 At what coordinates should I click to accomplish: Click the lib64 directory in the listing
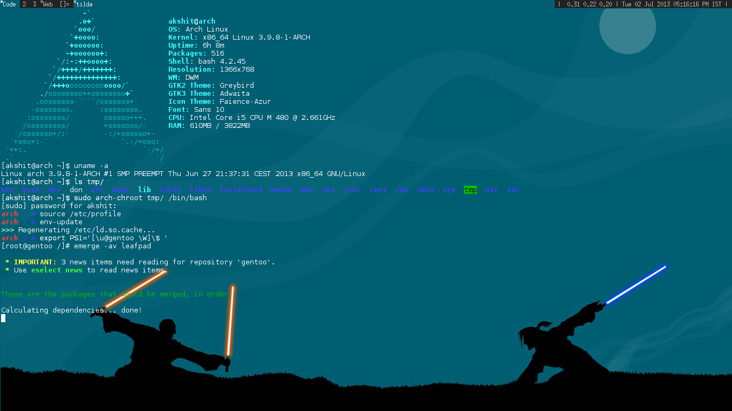pos(200,190)
